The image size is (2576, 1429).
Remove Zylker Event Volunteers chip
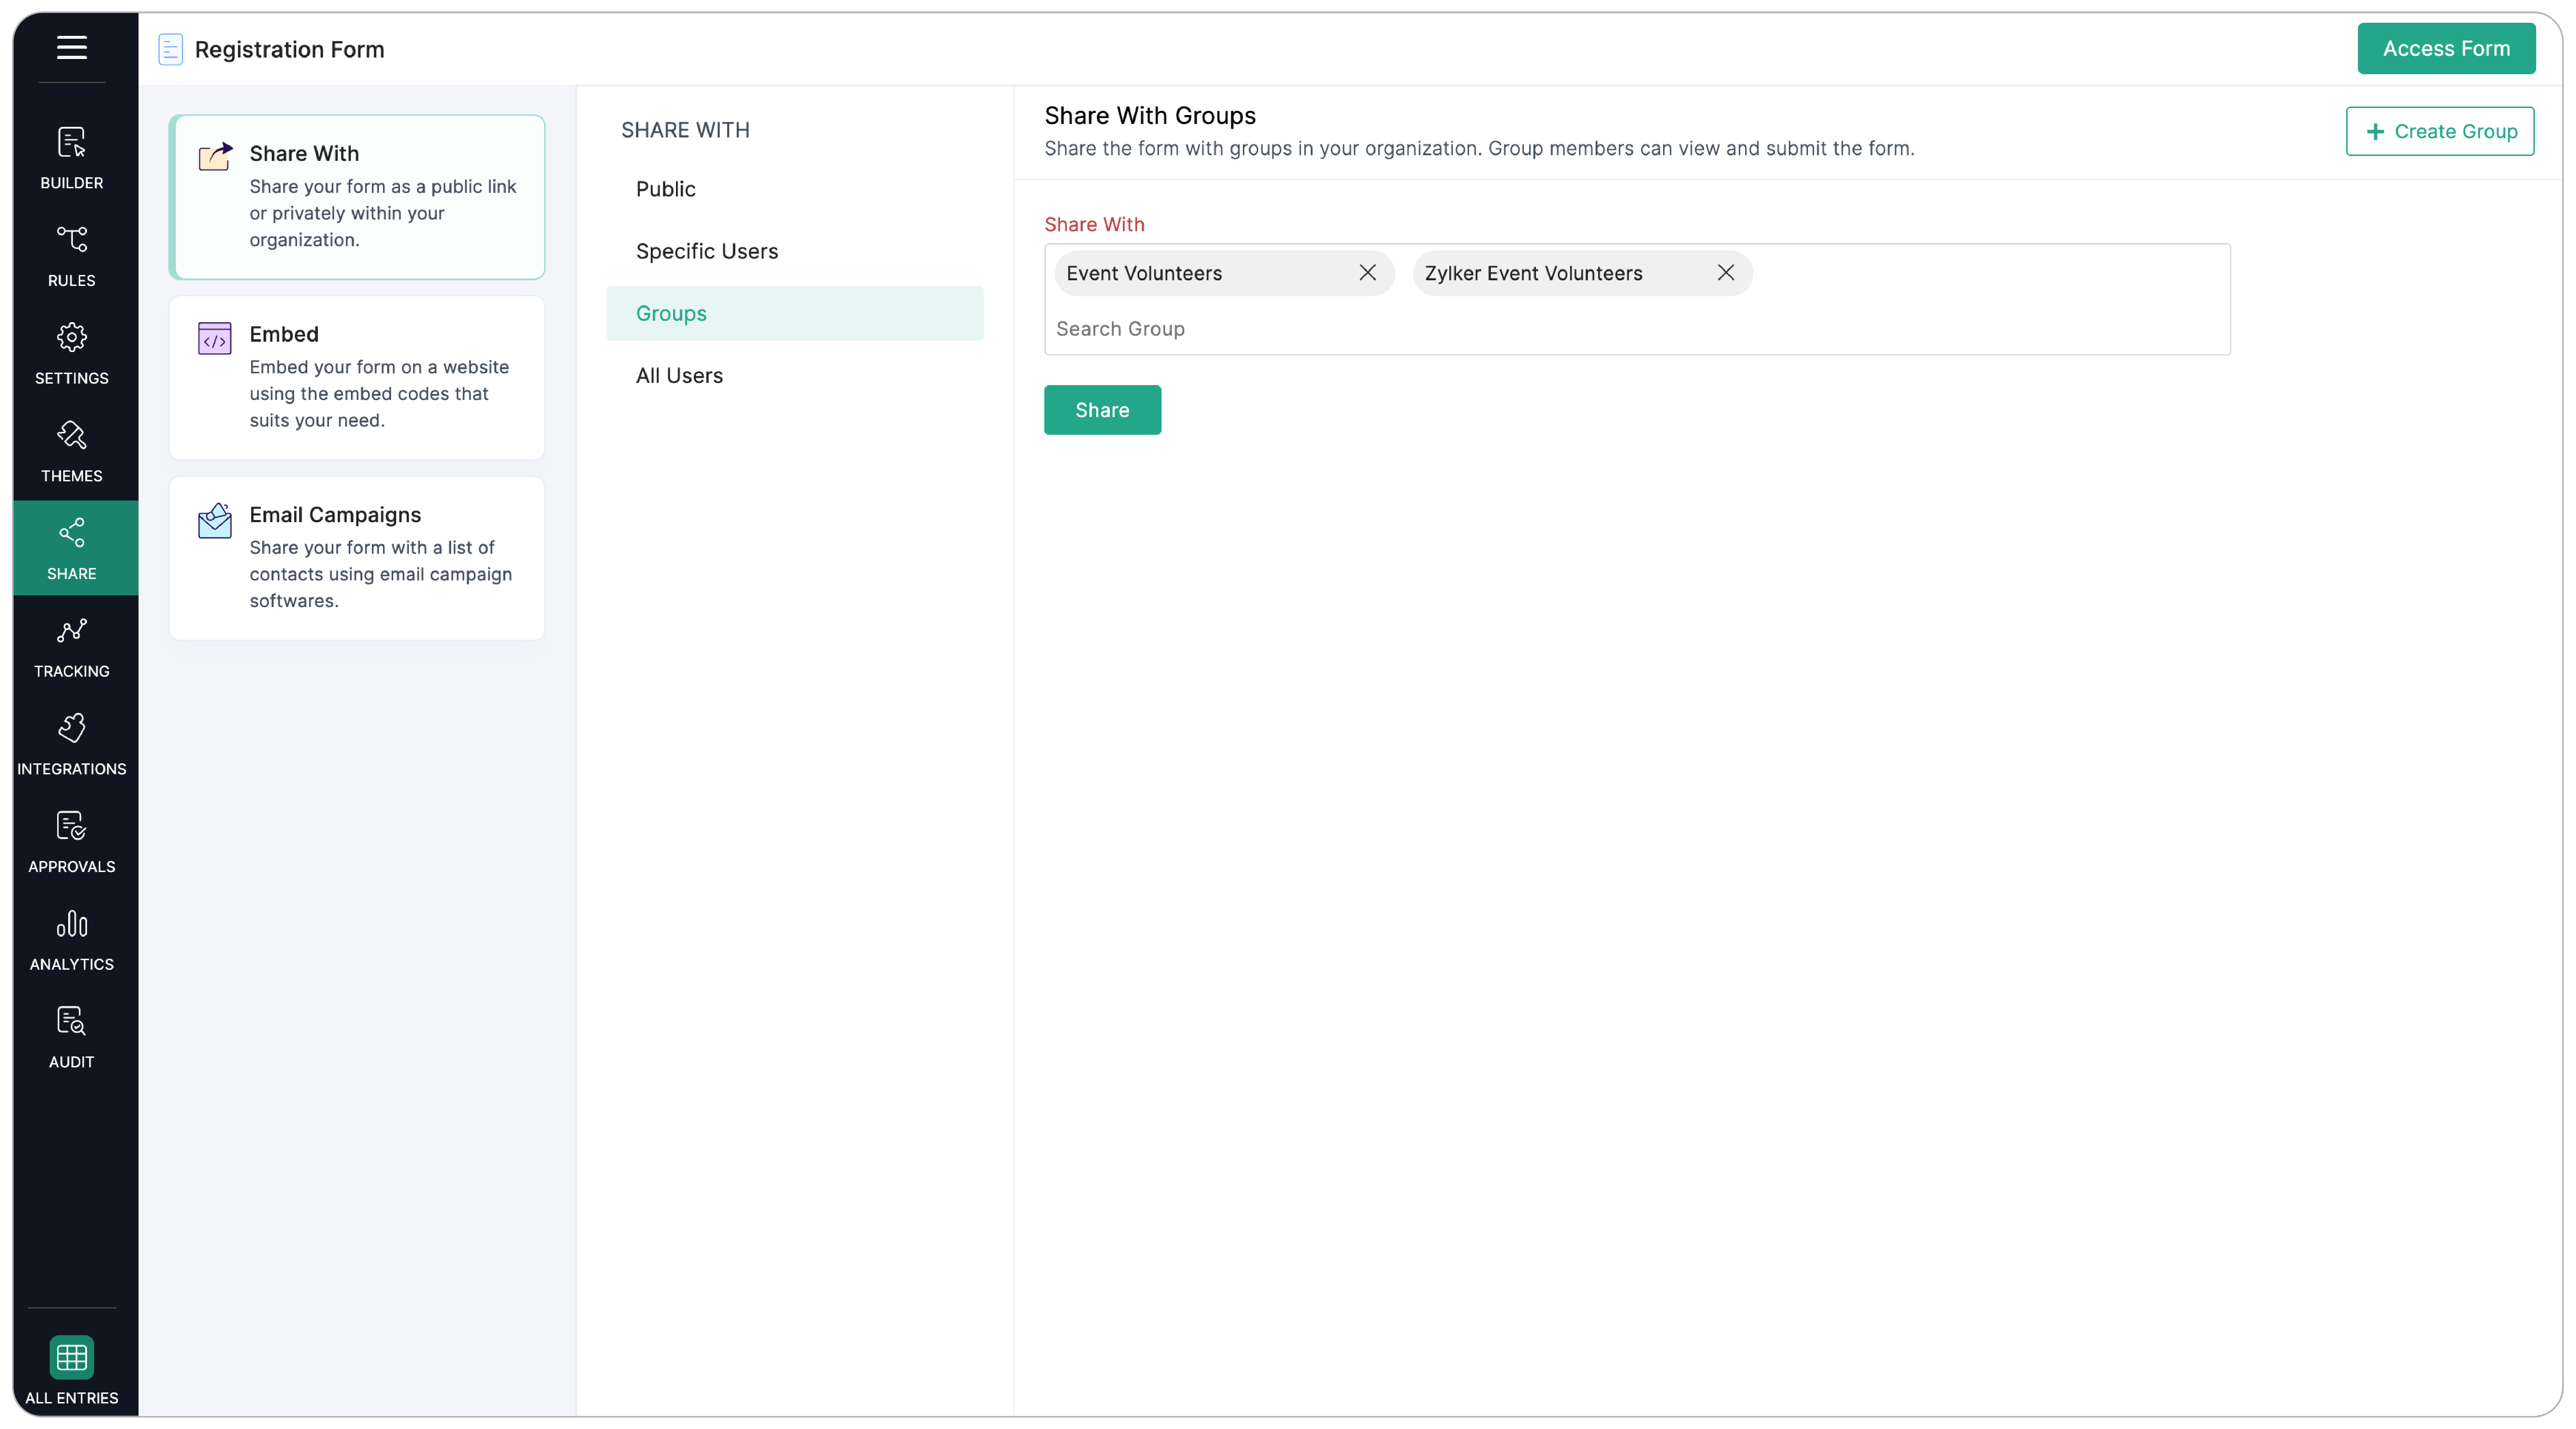point(1725,273)
